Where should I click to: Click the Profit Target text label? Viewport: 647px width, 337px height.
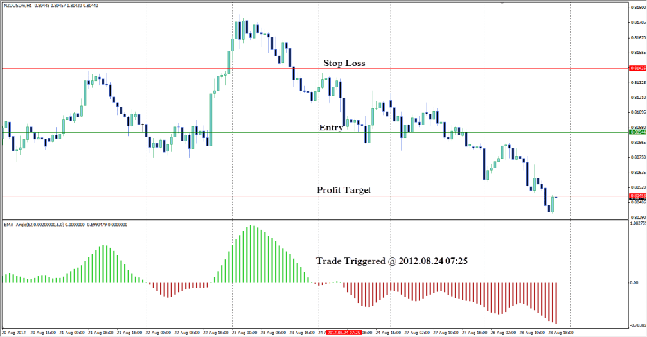point(344,190)
